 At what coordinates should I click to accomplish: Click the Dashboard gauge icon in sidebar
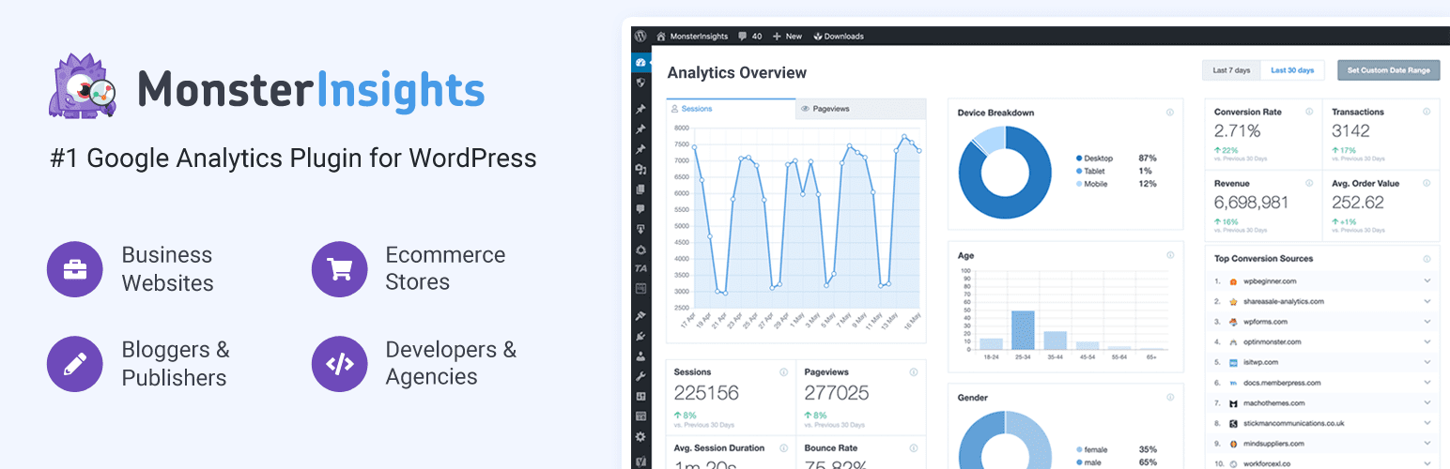640,62
